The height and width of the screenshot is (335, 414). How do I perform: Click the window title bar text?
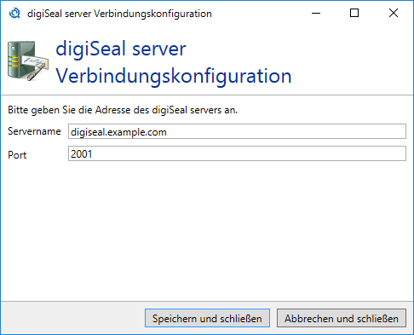(x=119, y=14)
